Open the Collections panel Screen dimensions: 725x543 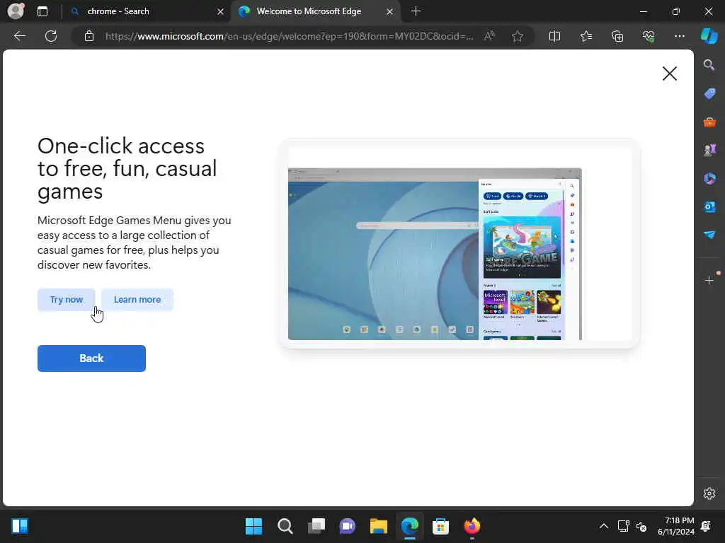[617, 36]
